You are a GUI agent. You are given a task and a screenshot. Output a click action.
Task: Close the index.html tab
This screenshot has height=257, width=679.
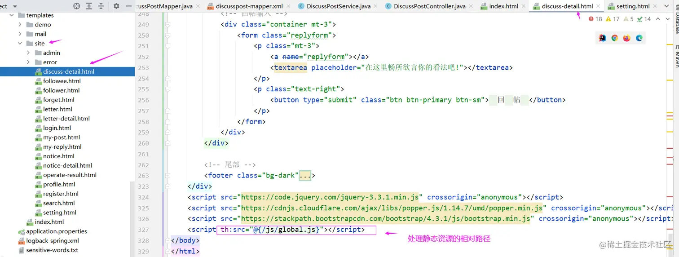pos(524,6)
